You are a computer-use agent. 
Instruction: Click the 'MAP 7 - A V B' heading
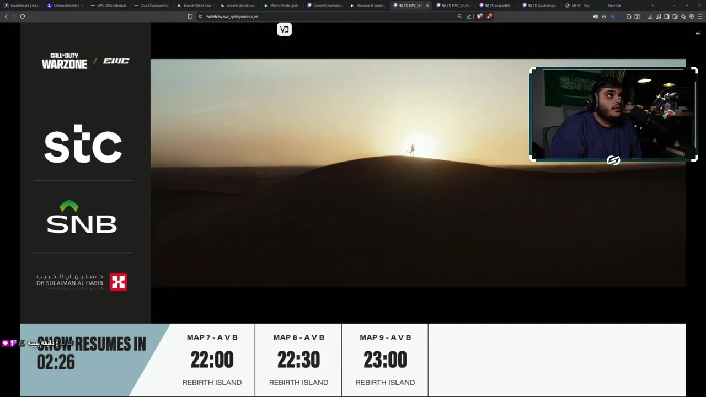click(212, 337)
